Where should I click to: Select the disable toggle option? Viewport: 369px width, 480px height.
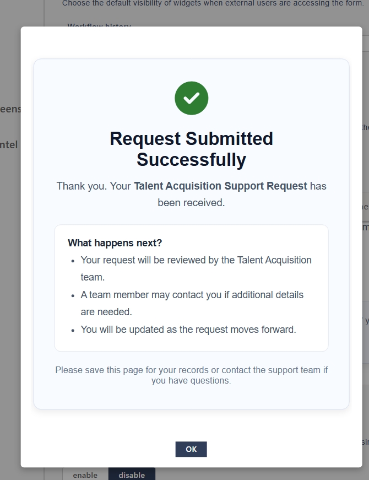pyautogui.click(x=132, y=474)
